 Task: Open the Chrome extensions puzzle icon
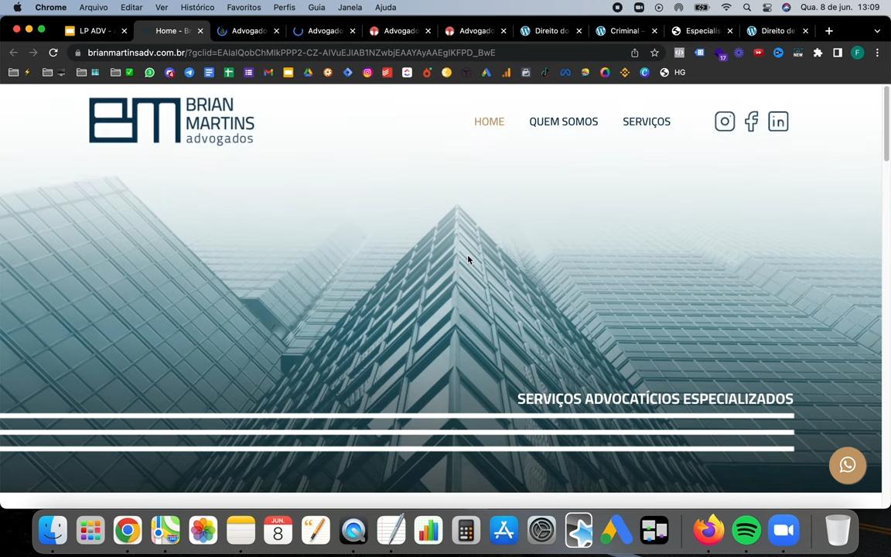click(818, 53)
